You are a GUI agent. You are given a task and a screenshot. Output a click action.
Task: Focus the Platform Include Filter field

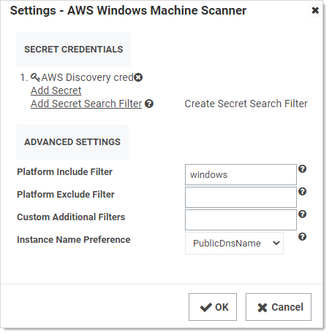click(x=241, y=174)
